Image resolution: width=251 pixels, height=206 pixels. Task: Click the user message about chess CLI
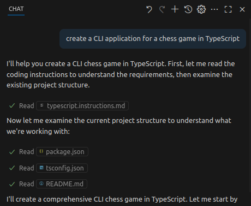153,39
